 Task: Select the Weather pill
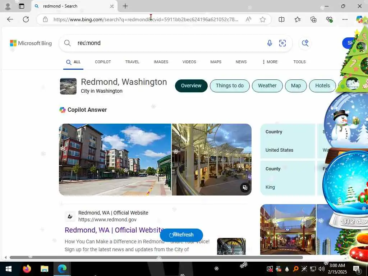click(267, 86)
